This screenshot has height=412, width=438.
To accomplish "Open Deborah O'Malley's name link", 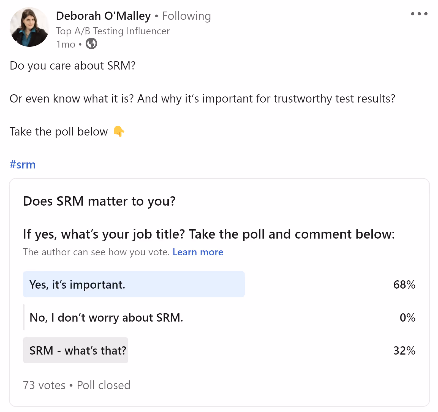I will pos(103,16).
